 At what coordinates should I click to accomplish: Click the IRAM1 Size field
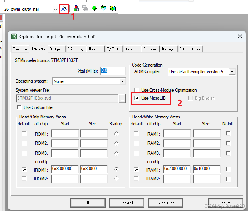pyautogui.click(x=206, y=169)
